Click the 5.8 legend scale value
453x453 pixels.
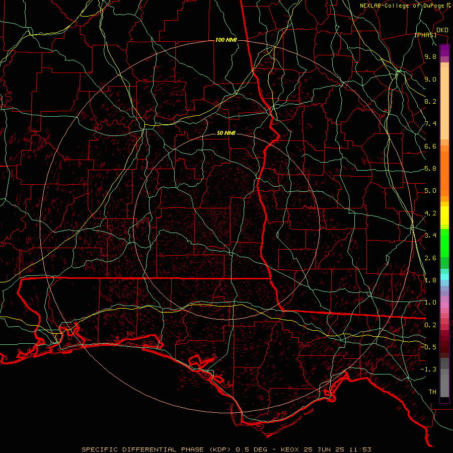[x=430, y=169]
